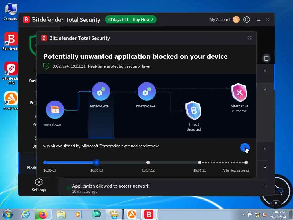Click the Real-time protection security layer text
This screenshot has height=220, width=293.
coord(119,66)
